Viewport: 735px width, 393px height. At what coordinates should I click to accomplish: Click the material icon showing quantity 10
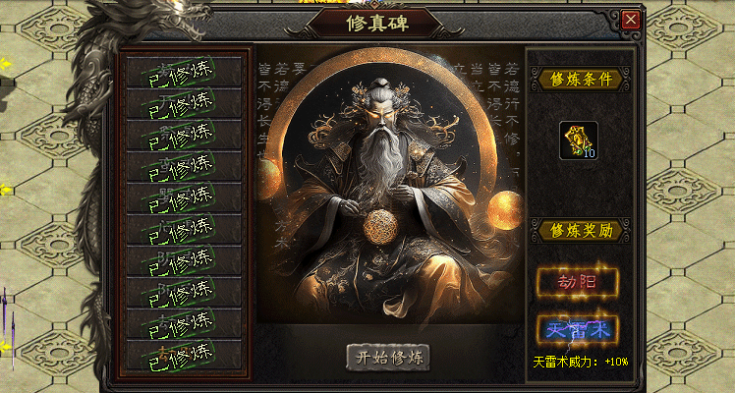(578, 140)
